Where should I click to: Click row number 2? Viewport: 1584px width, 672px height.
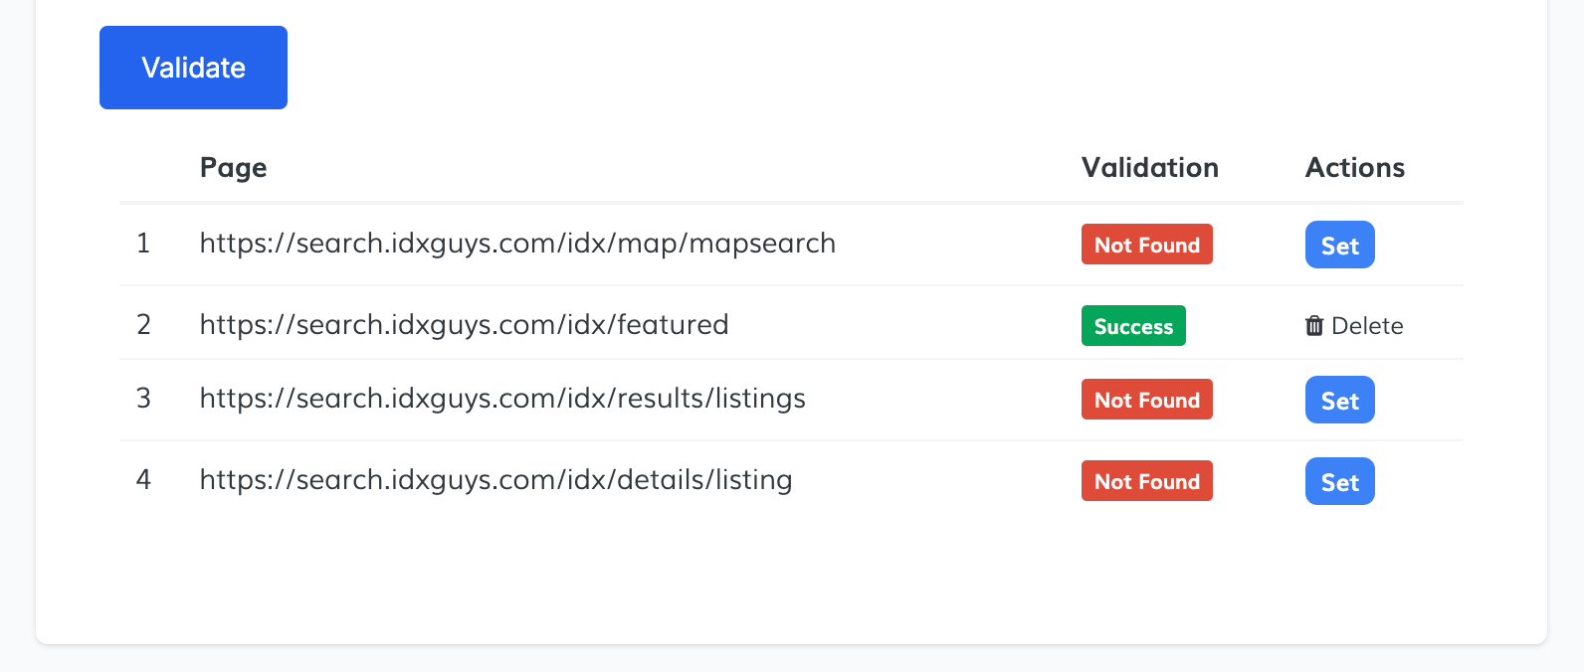(143, 325)
